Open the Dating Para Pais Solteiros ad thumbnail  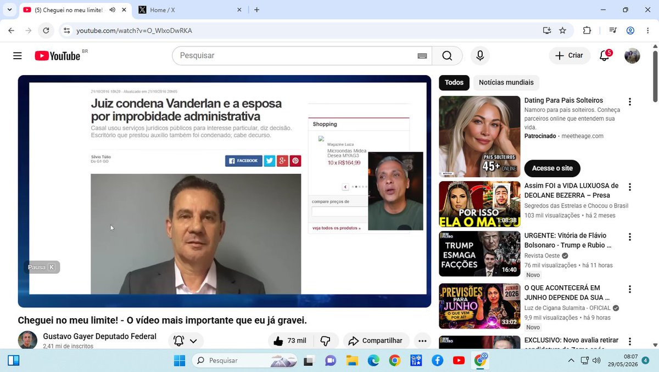479,137
